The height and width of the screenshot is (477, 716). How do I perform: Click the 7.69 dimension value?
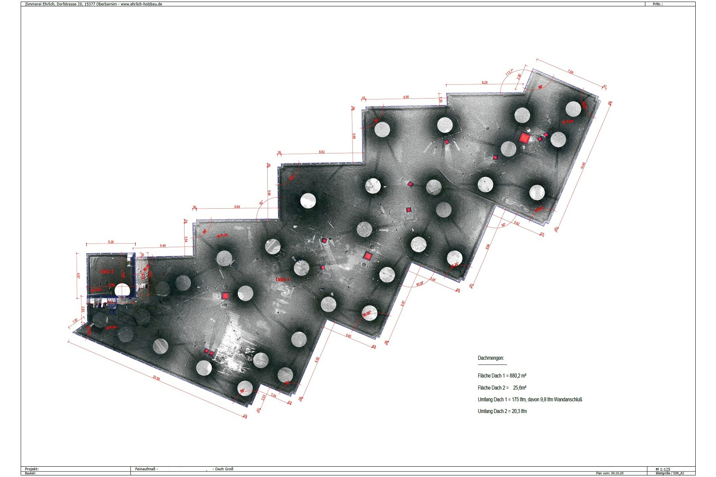click(x=570, y=72)
